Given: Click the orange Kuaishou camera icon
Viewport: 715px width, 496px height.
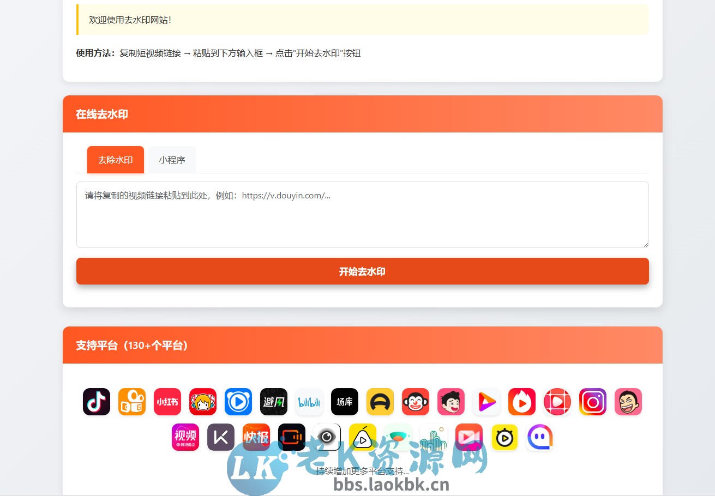Looking at the screenshot, I should tap(132, 402).
